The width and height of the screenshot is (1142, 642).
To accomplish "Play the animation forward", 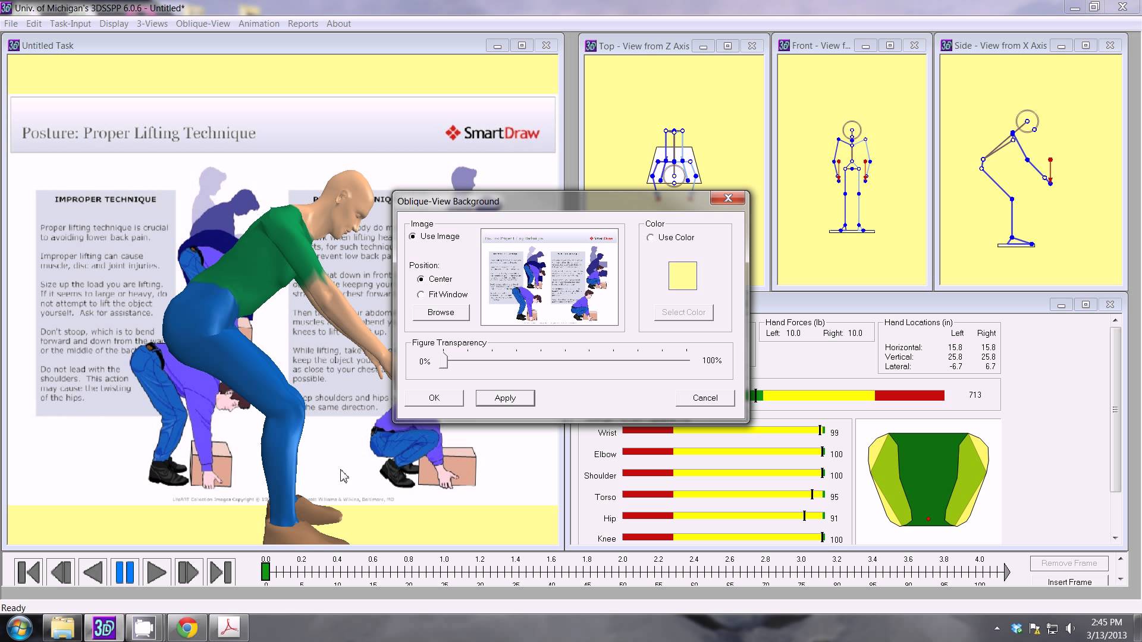I will point(156,572).
